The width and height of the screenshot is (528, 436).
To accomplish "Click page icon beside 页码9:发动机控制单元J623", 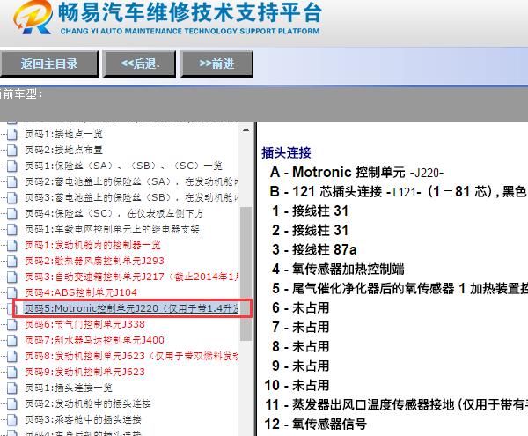I will pos(12,372).
